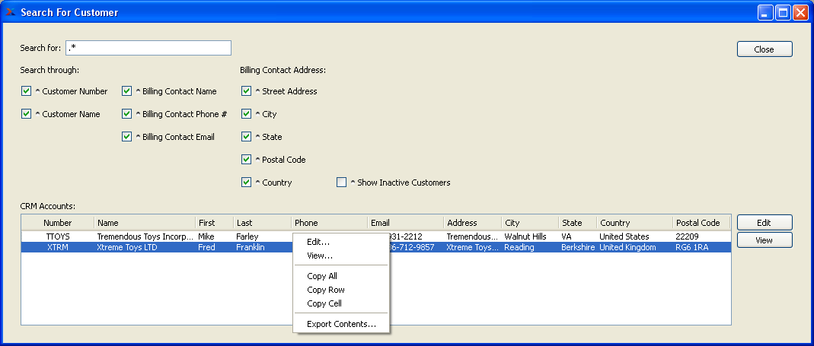Image resolution: width=814 pixels, height=346 pixels.
Task: Toggle the Postal Code checkbox
Action: coord(247,160)
